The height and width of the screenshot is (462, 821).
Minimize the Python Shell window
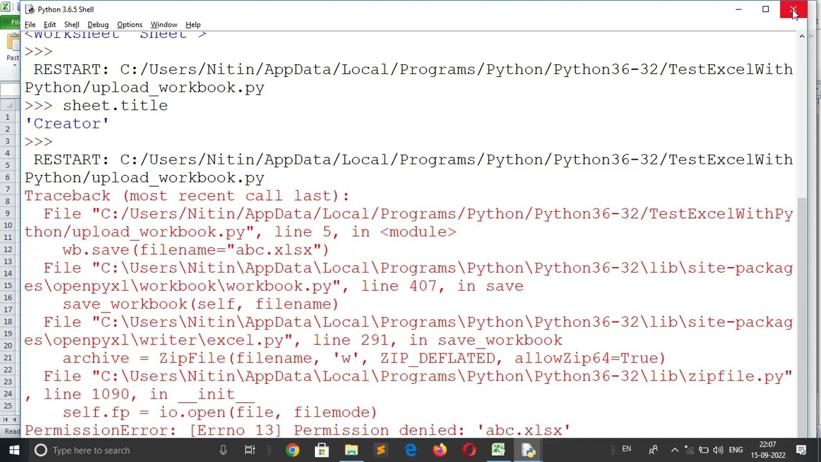(738, 9)
